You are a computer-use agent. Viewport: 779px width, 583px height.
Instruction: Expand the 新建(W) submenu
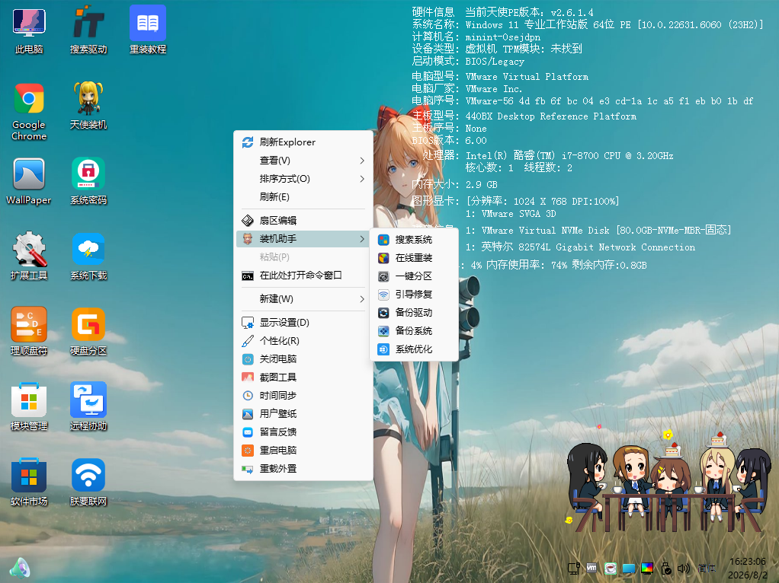[303, 298]
